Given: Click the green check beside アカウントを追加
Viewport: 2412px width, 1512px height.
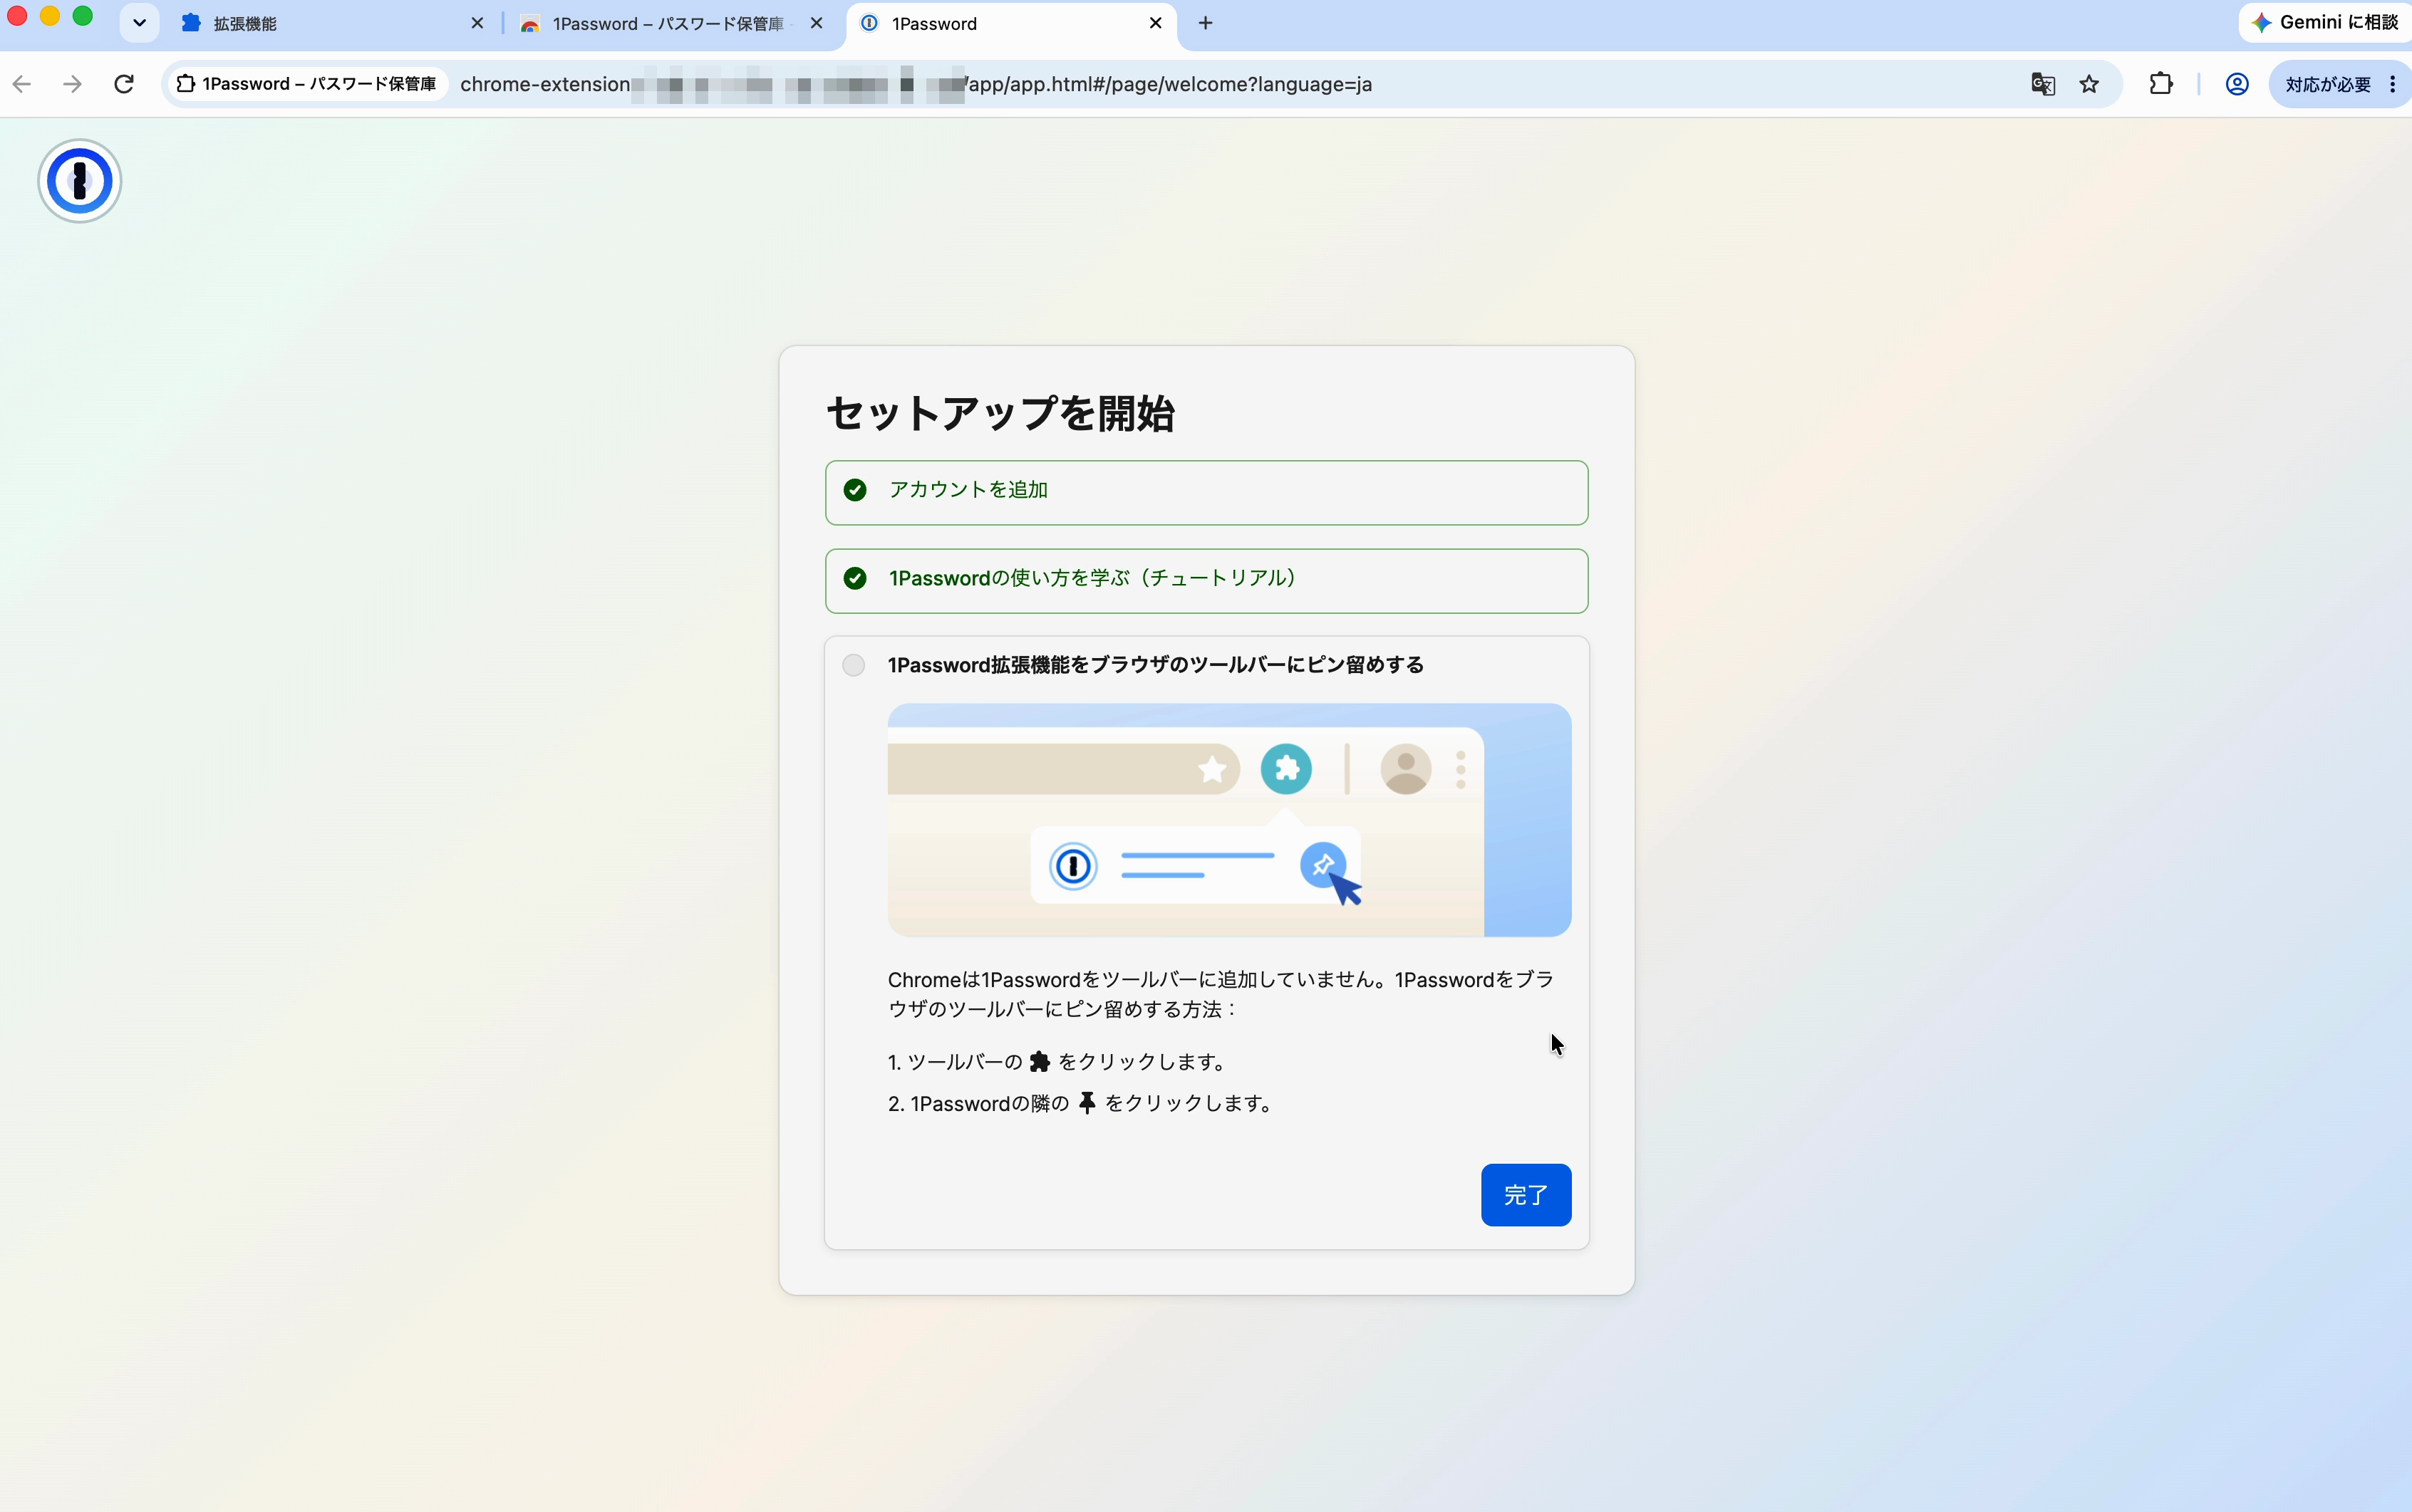Looking at the screenshot, I should 854,490.
